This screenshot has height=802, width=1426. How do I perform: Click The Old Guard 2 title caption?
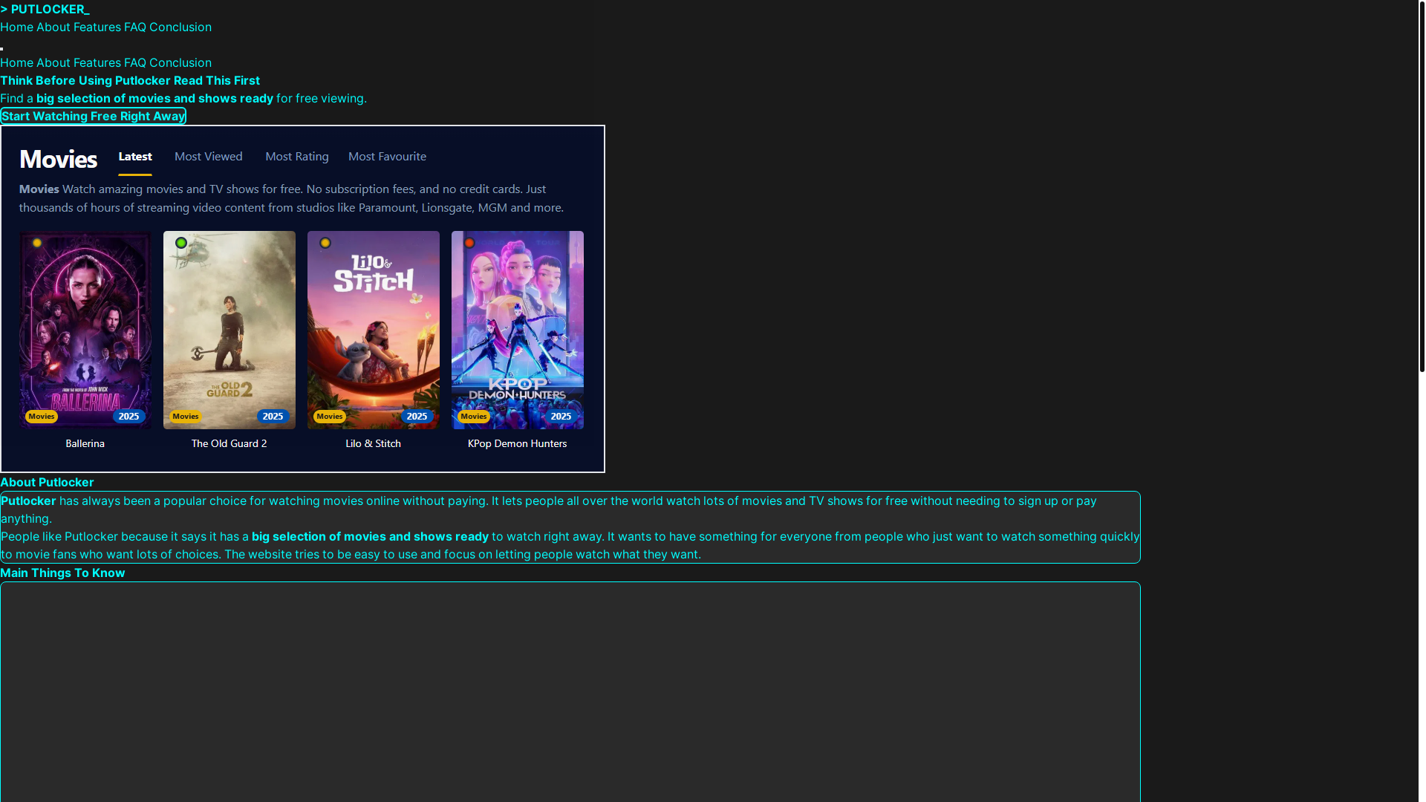(x=229, y=443)
